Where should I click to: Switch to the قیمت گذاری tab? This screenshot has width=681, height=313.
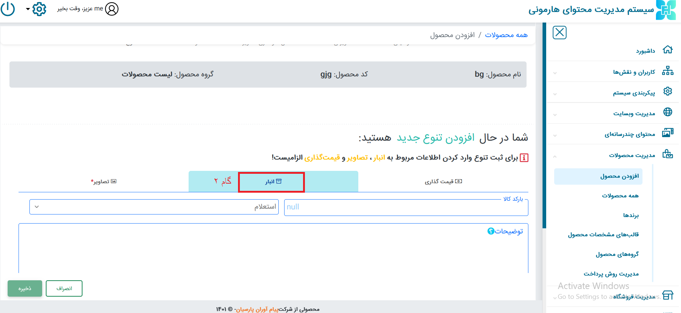tap(443, 181)
